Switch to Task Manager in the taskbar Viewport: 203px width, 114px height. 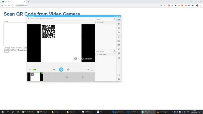(88, 112)
